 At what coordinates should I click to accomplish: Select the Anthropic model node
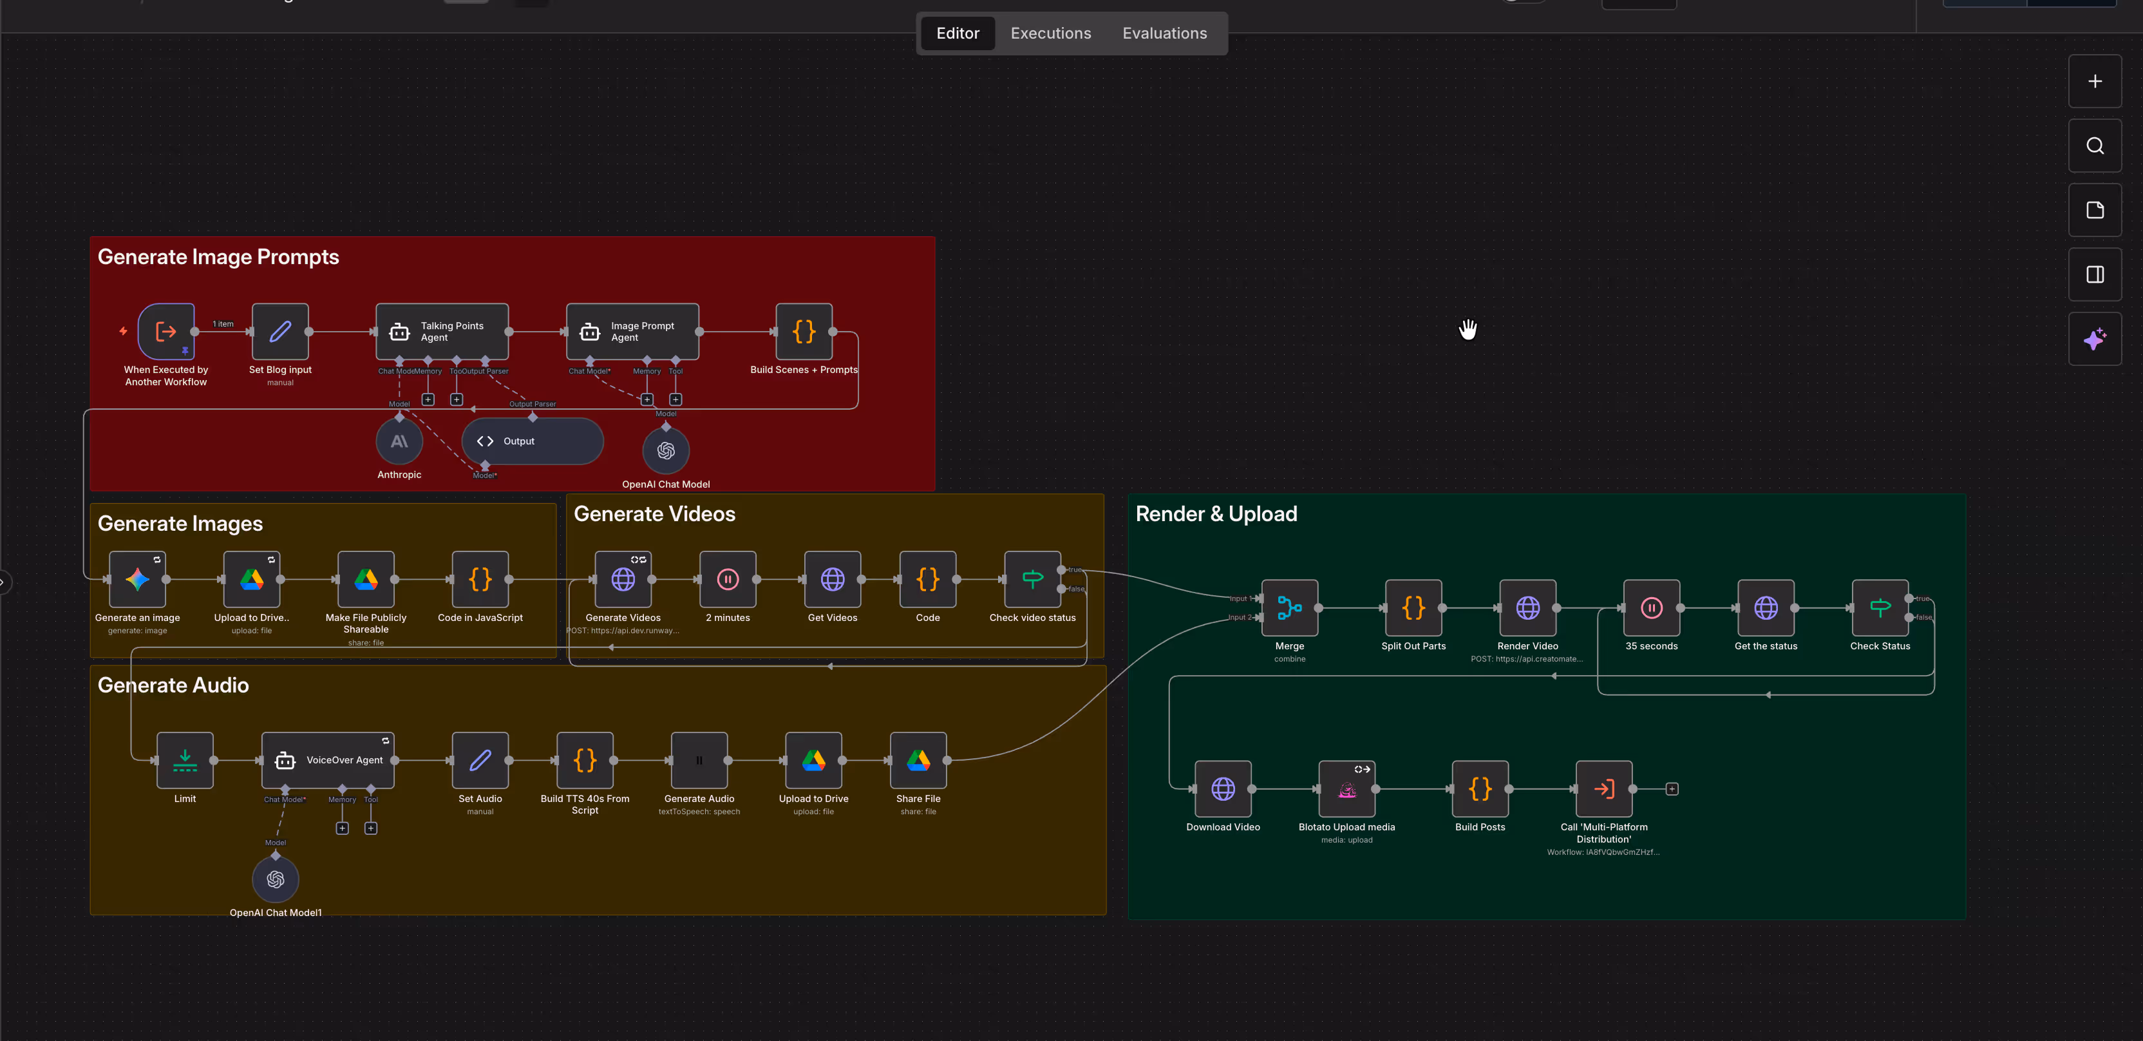tap(399, 442)
